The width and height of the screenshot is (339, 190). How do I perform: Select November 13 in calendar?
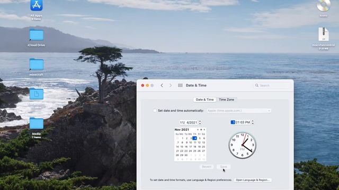tap(203, 142)
